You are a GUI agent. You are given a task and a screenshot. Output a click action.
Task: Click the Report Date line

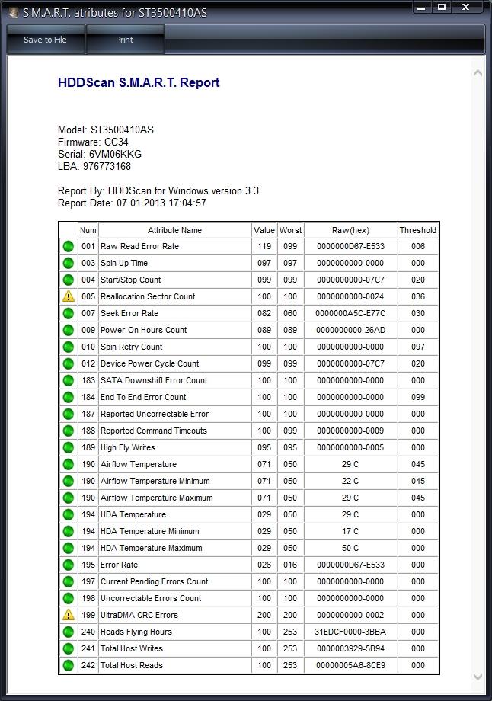click(x=132, y=203)
